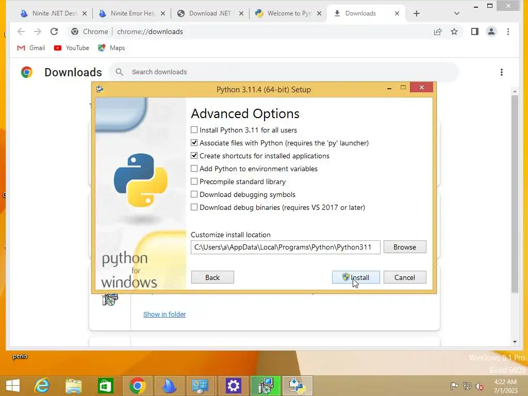This screenshot has width=528, height=396.
Task: Open green installer taskbar icon
Action: point(266,386)
